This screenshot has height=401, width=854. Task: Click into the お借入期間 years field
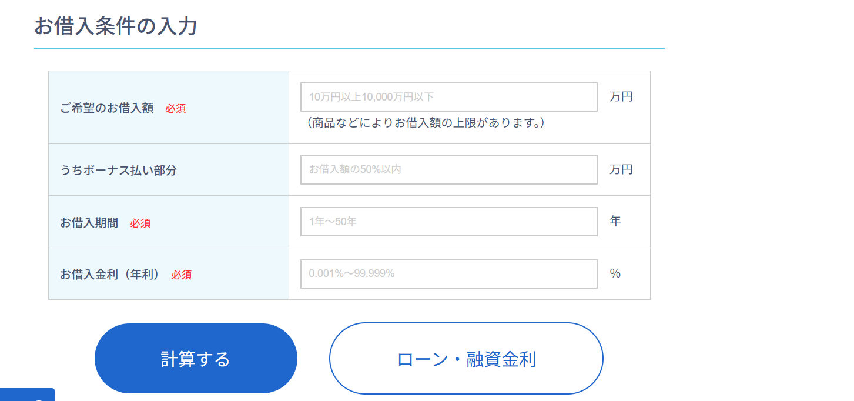448,222
